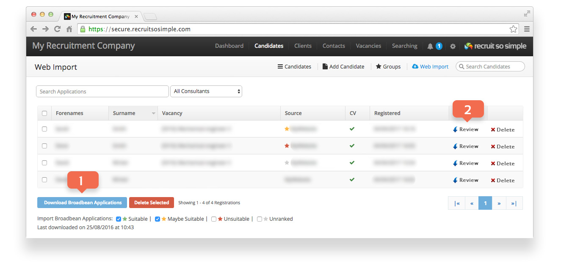Click the recruit so simple logo
This screenshot has width=561, height=266.
tap(495, 46)
